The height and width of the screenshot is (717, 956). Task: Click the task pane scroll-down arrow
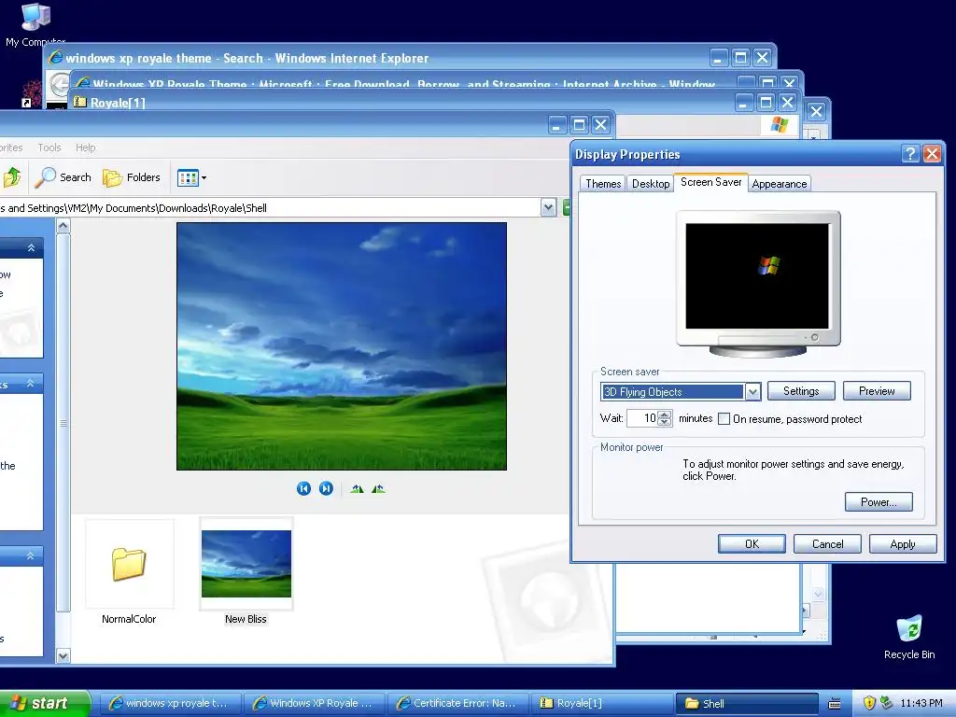[63, 656]
